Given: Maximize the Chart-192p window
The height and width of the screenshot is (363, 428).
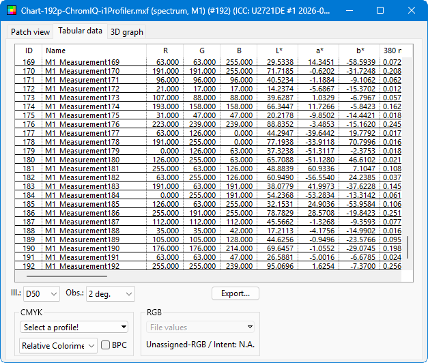Looking at the screenshot, I should pos(380,10).
